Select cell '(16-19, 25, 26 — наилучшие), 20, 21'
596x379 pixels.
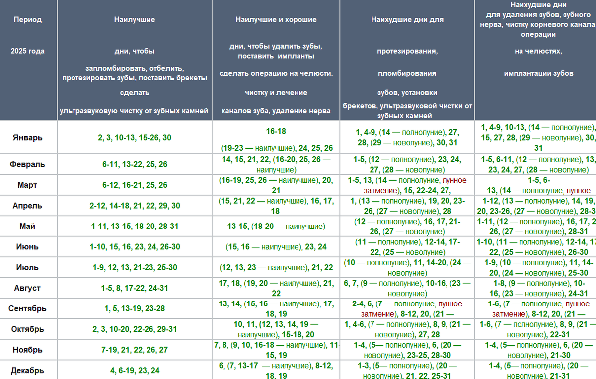coord(276,185)
